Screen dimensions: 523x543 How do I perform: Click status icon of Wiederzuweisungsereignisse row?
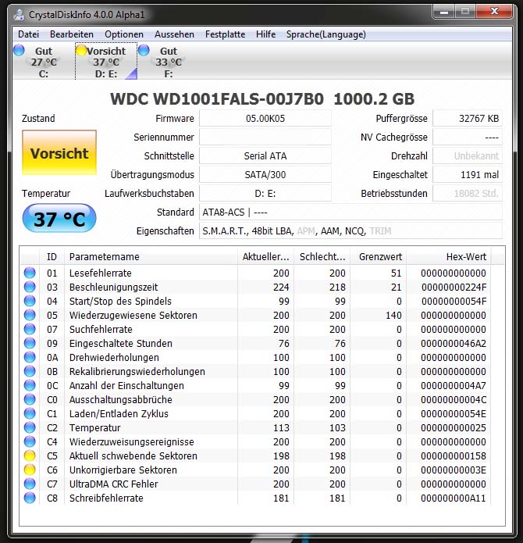[30, 441]
